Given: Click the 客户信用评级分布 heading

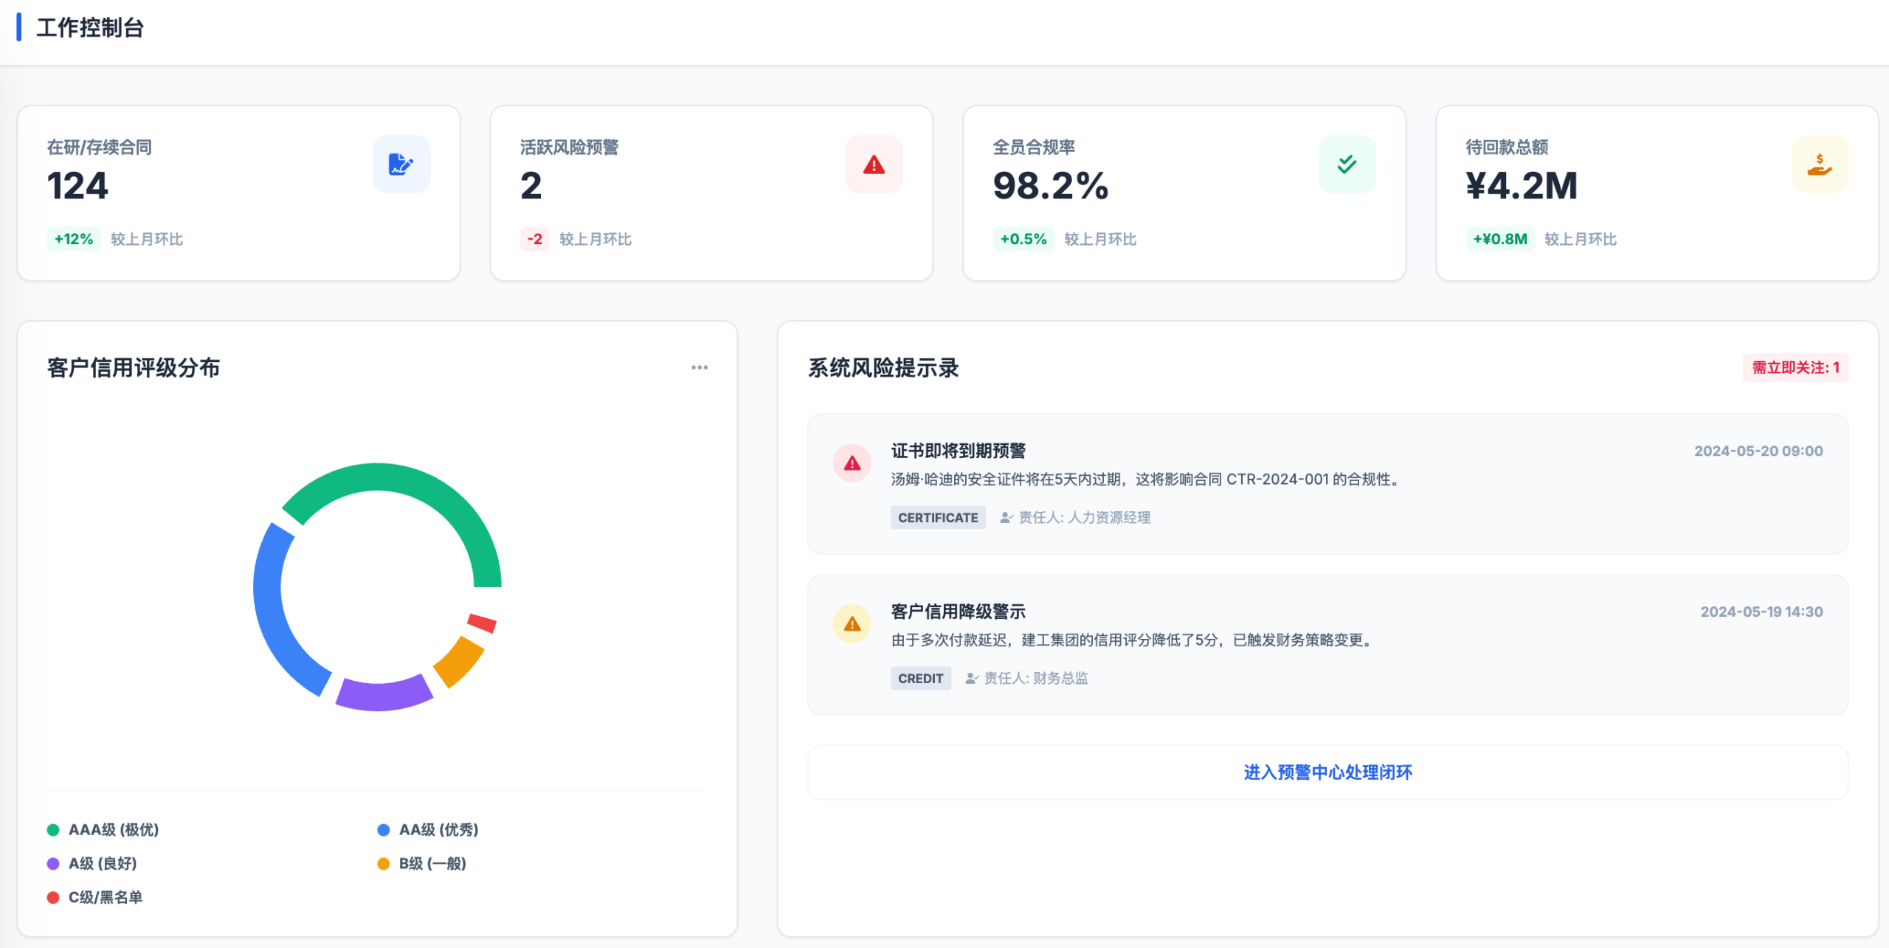Looking at the screenshot, I should point(134,367).
